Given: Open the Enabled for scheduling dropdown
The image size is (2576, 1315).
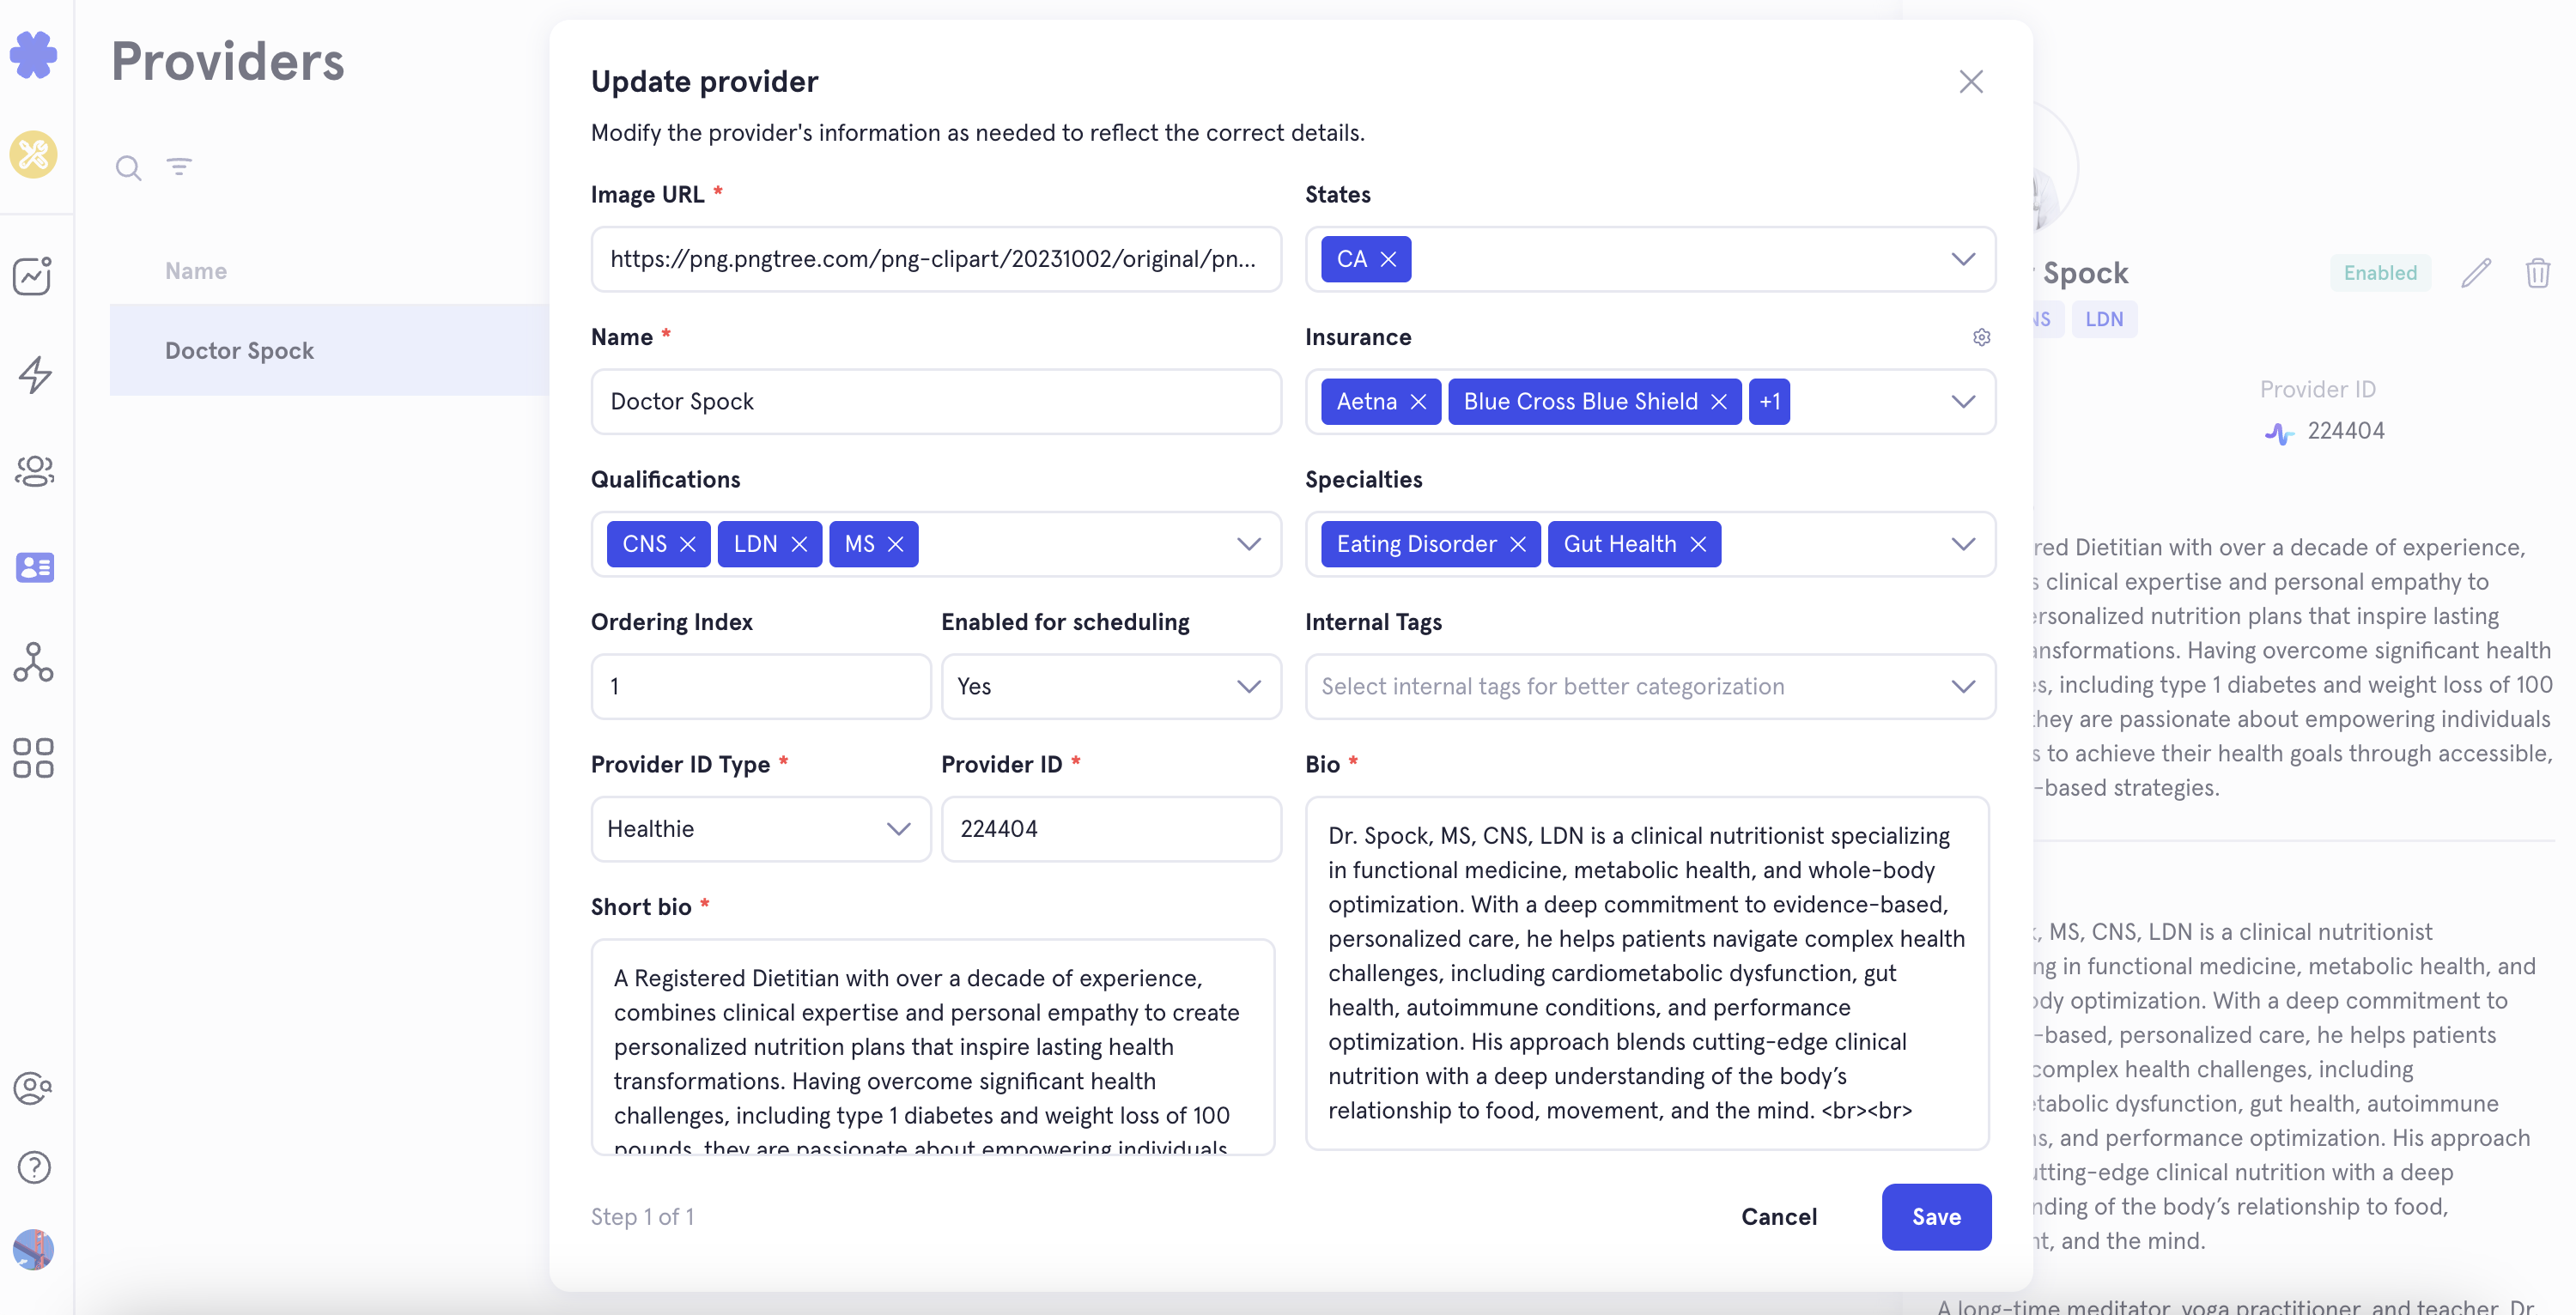Looking at the screenshot, I should (x=1111, y=687).
